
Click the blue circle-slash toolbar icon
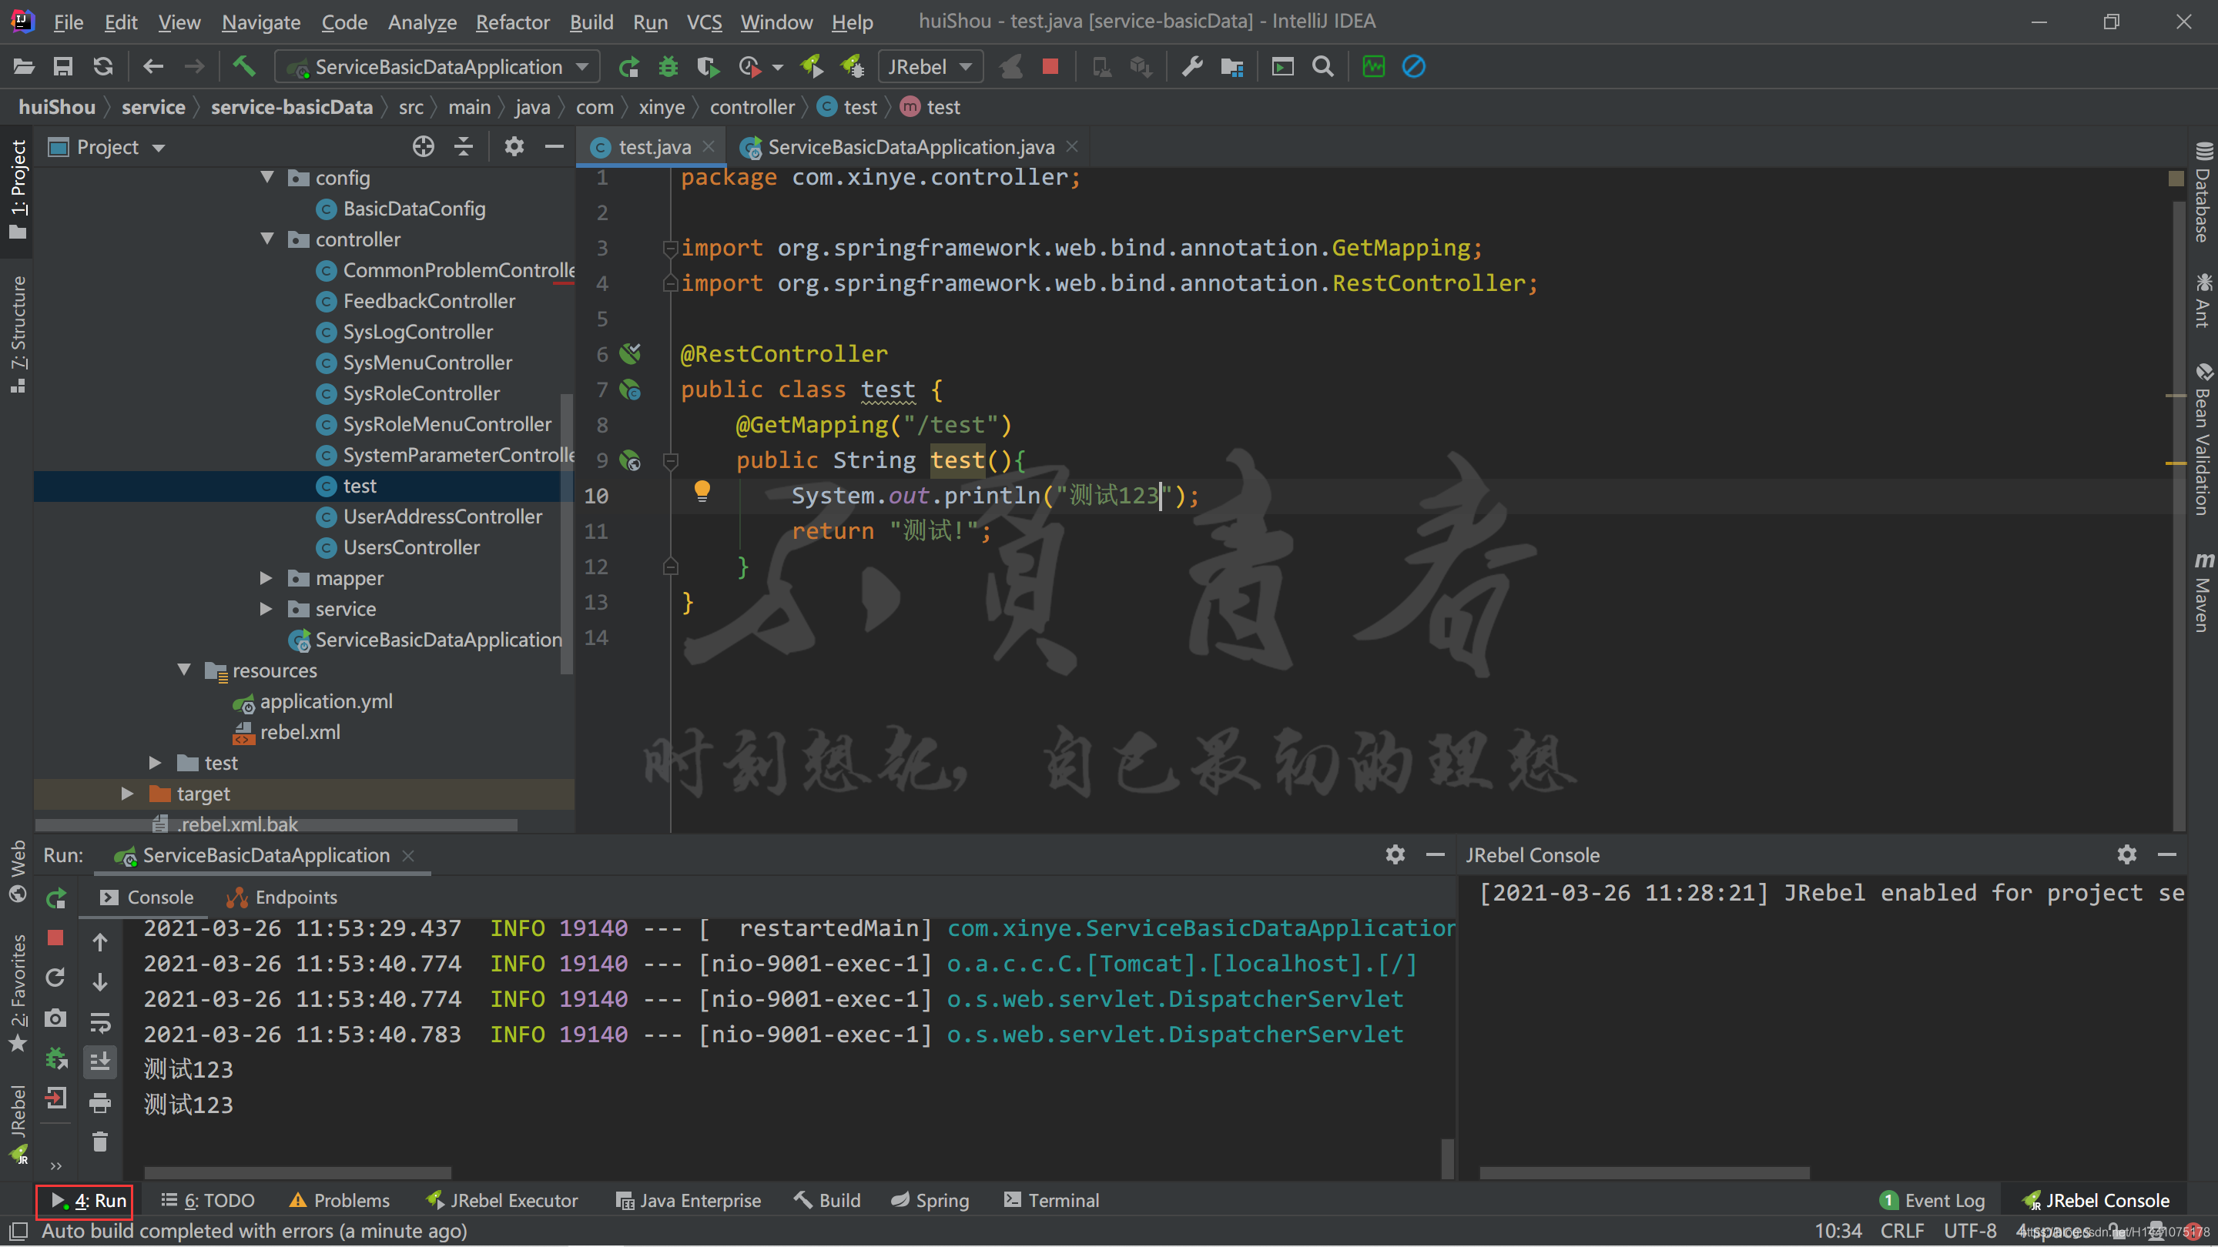[x=1414, y=66]
